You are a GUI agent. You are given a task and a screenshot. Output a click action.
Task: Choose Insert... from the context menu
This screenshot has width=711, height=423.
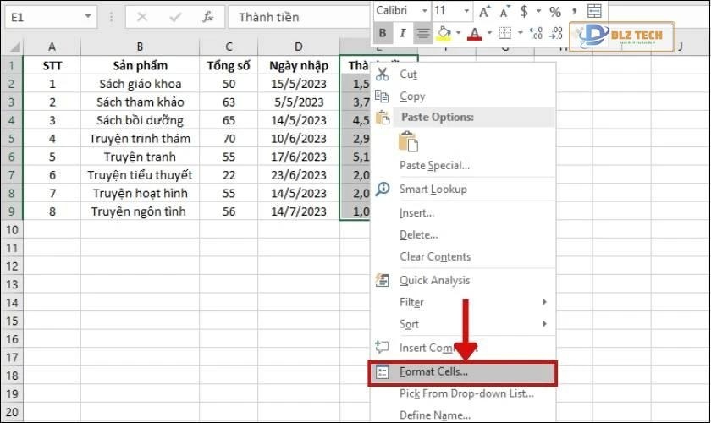tap(462, 212)
